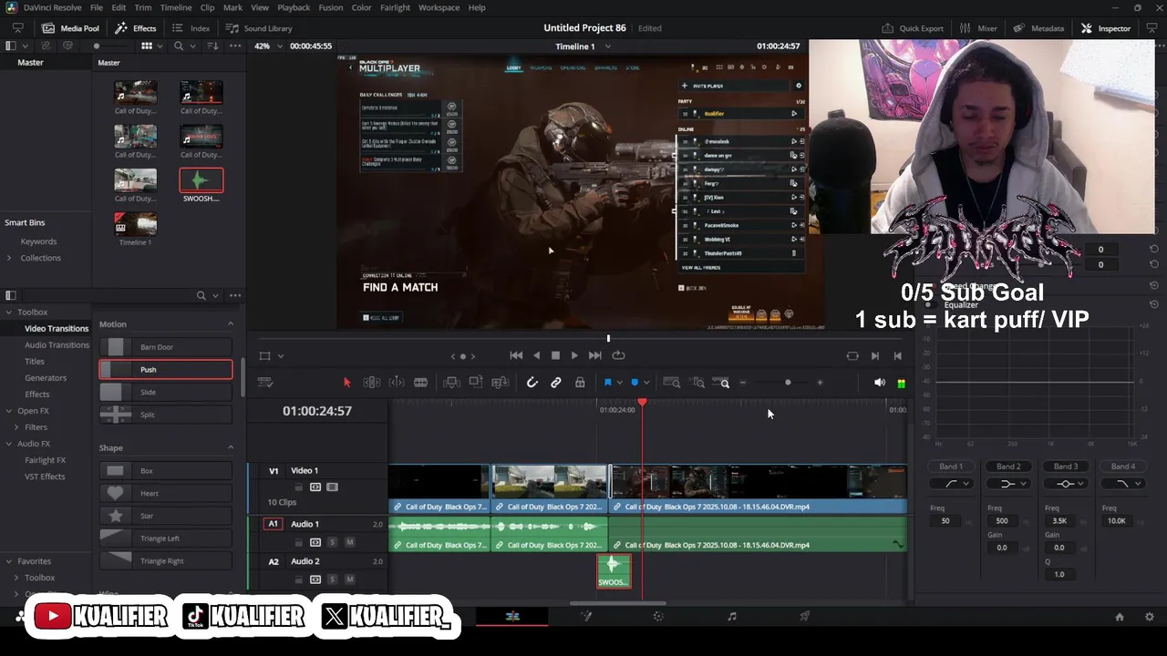Screen dimensions: 1167x656
Task: Play the timeline forward
Action: point(574,355)
